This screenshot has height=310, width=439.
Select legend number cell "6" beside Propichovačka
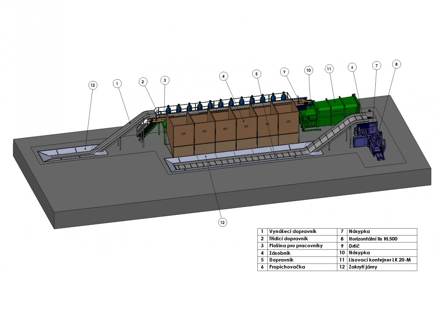(262, 267)
